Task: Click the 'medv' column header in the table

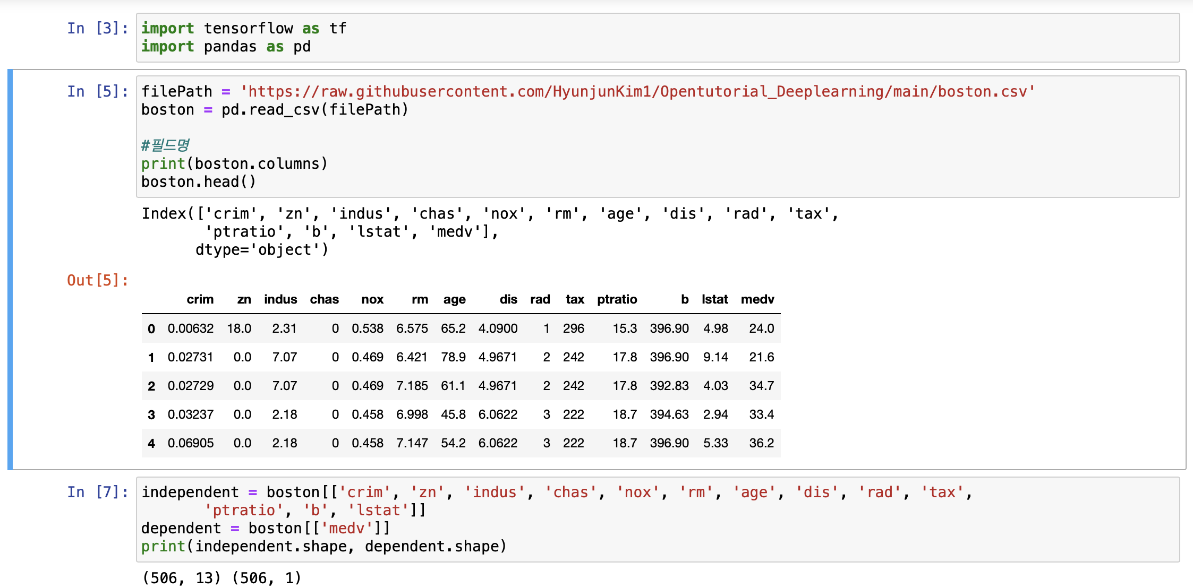Action: [x=757, y=299]
